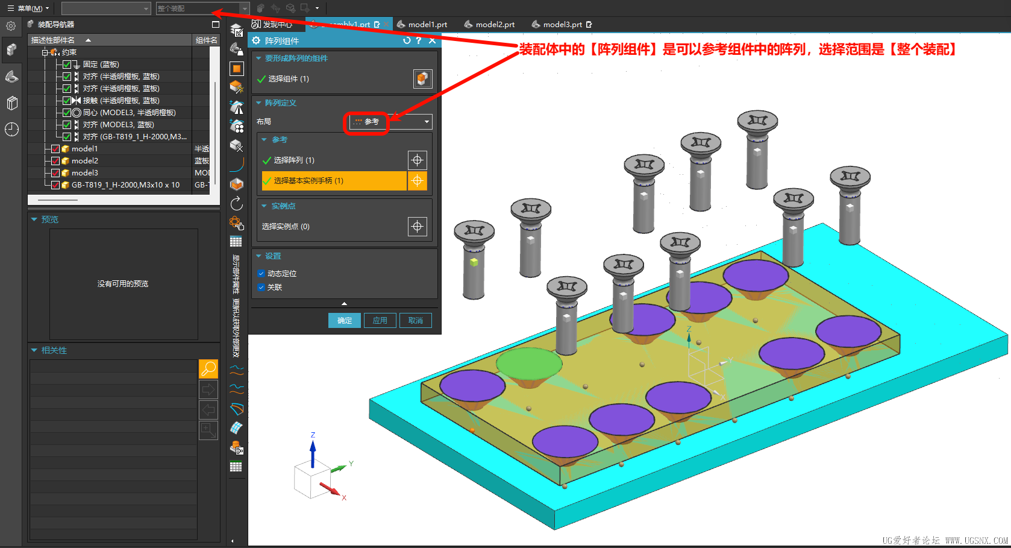Open the Reuse Library sidebar icon
This screenshot has width=1011, height=548.
11,103
